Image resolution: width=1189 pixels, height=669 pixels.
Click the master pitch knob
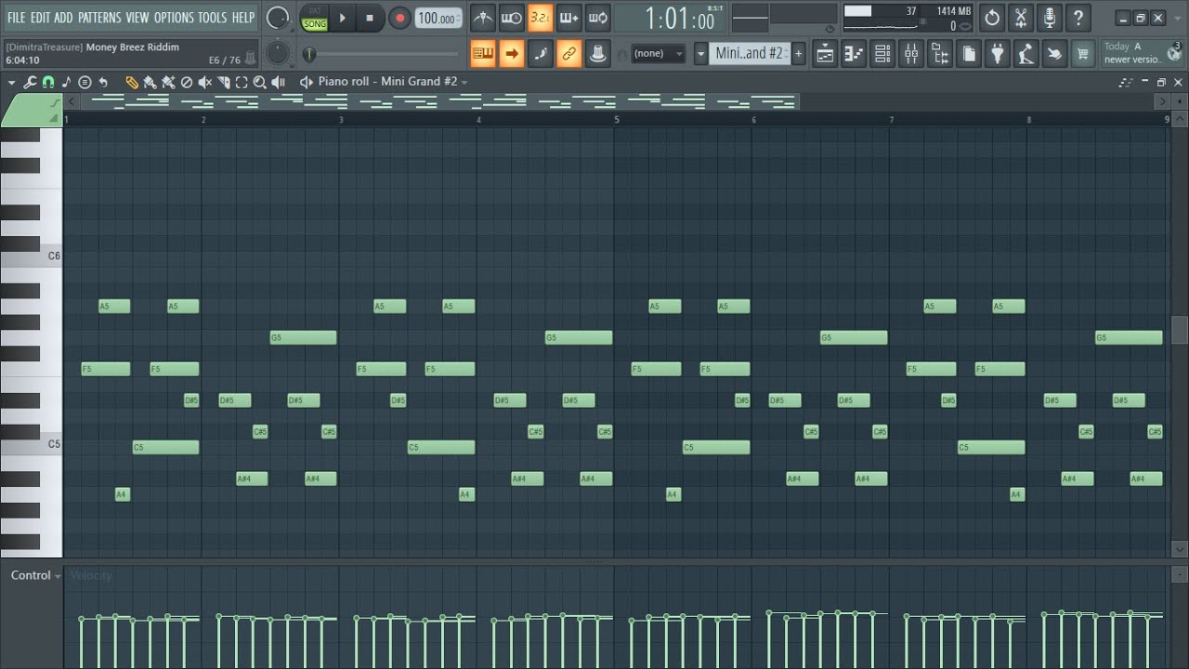(x=277, y=53)
